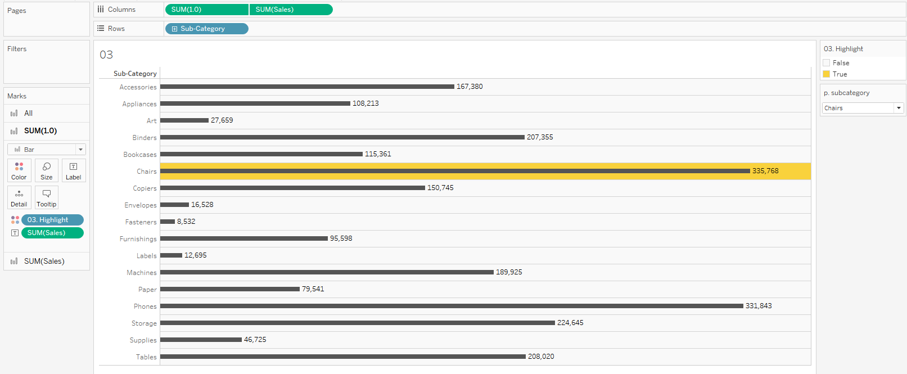The image size is (907, 374).
Task: Select the Phones row label
Action: tap(145, 307)
